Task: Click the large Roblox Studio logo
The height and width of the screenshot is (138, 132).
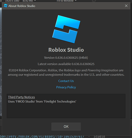Action: (66, 29)
